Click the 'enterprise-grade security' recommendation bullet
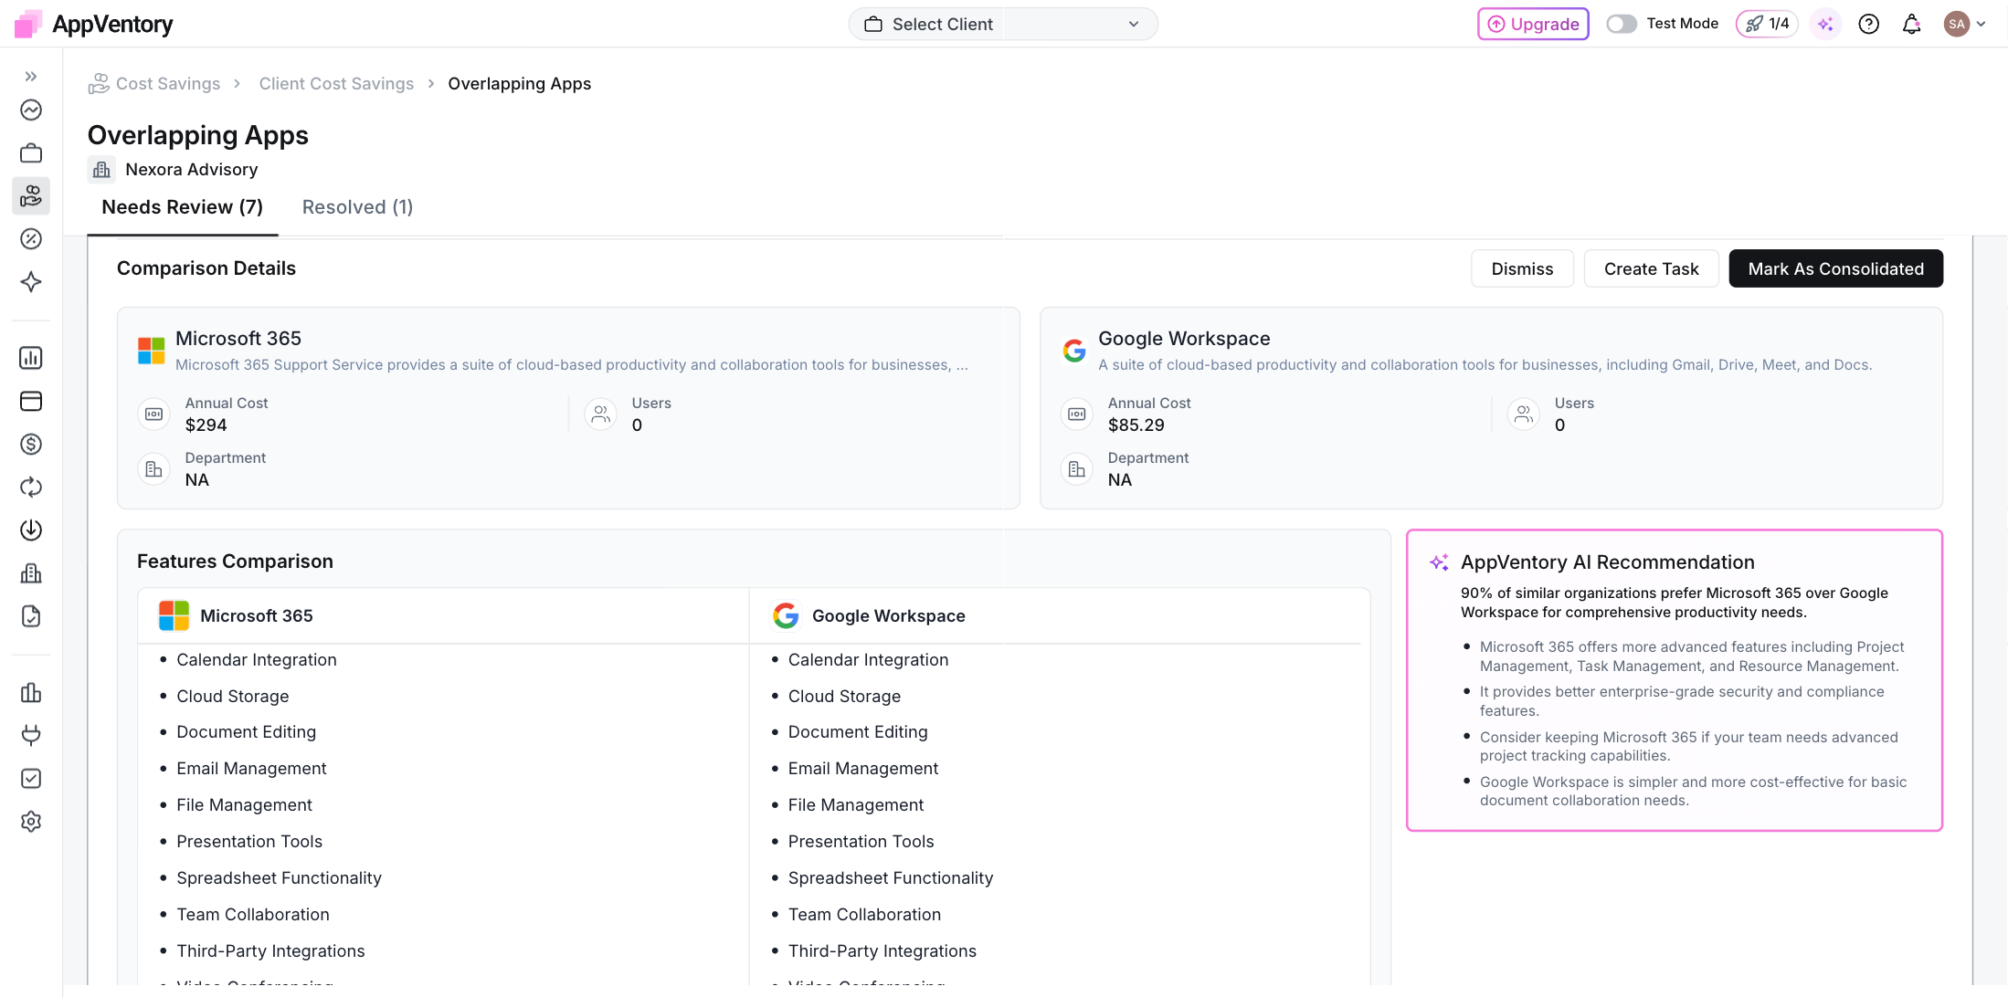This screenshot has width=2008, height=997. 1682,701
